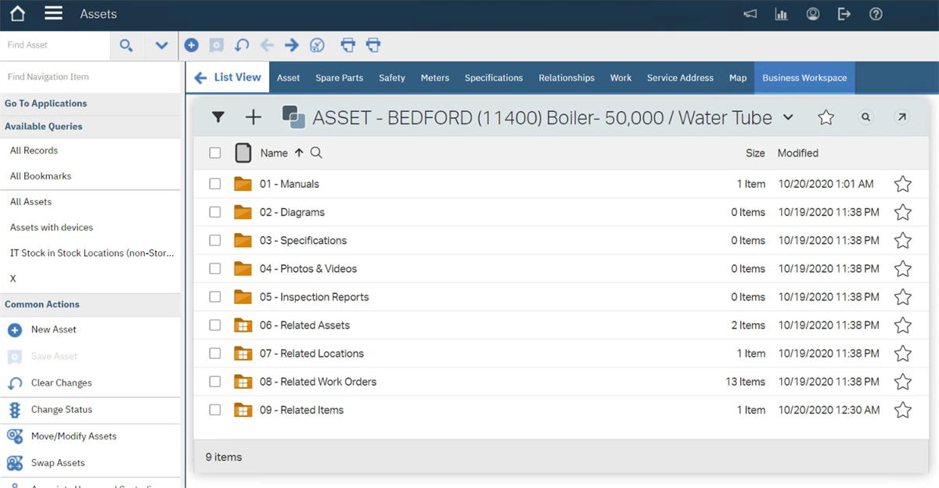939x488 pixels.
Task: Check the 01 - Manuals folder checkbox
Action: tap(215, 184)
